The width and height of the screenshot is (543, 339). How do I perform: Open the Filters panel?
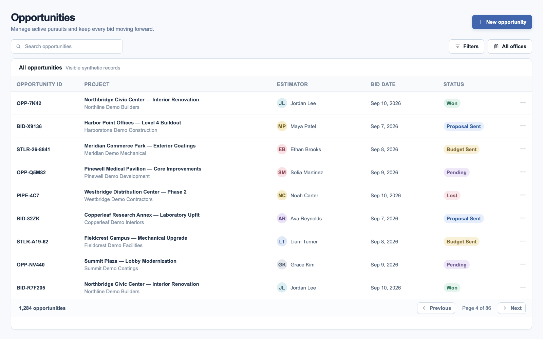tap(467, 46)
